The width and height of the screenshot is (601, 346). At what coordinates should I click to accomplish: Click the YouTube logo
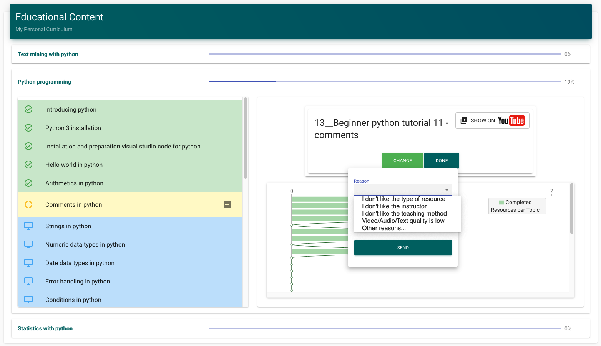511,120
